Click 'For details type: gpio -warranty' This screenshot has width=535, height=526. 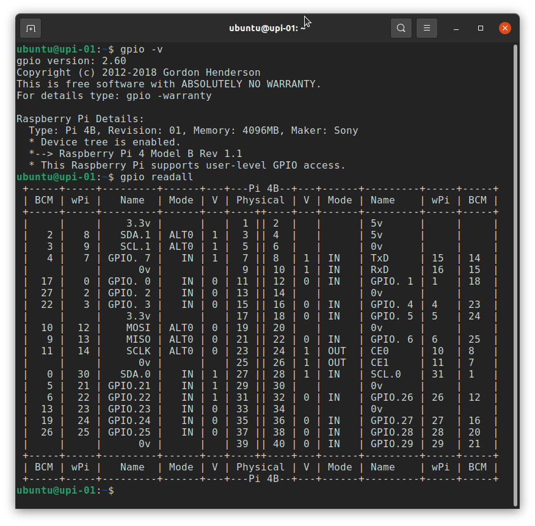[114, 96]
